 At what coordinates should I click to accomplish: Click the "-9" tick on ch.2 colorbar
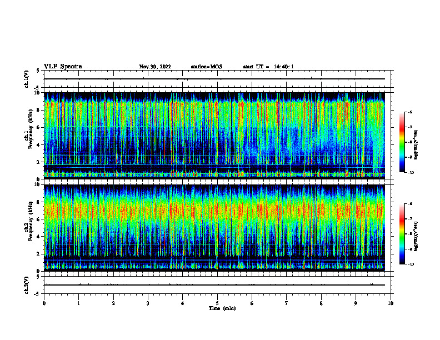410,249
